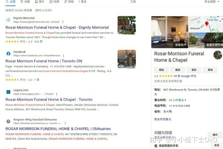Image resolution: width=223 pixels, height=149 pixels.
Task: Click the dignitymemorial.com URL breadcrumb
Action: (36, 22)
